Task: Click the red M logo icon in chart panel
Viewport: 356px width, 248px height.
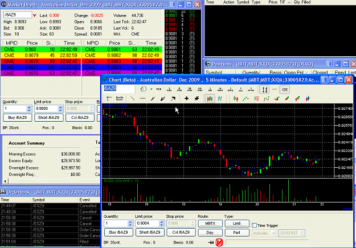Action: click(219, 242)
